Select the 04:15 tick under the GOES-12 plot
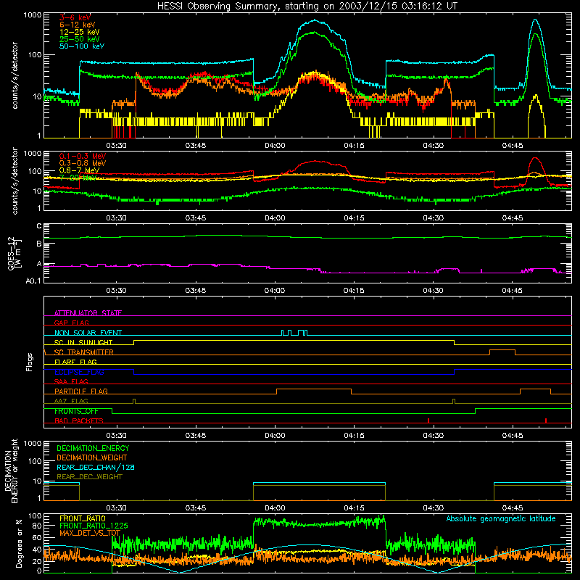 [x=354, y=291]
